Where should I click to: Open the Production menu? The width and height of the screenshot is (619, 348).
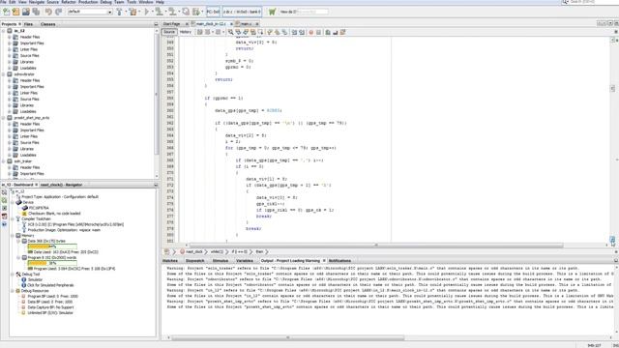coord(88,2)
